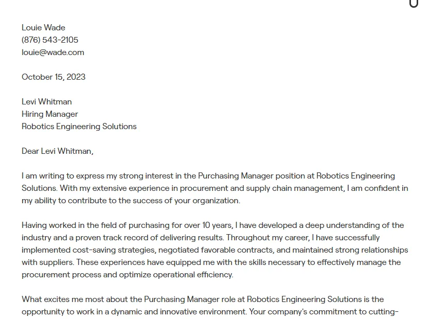This screenshot has width=430, height=319.
Task: Click the sender name Louie Wade
Action: pyautogui.click(x=43, y=28)
